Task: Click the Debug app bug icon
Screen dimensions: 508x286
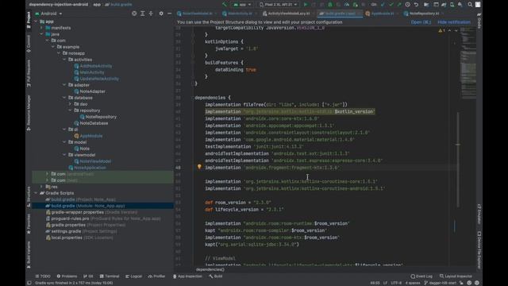Action: pos(330,5)
